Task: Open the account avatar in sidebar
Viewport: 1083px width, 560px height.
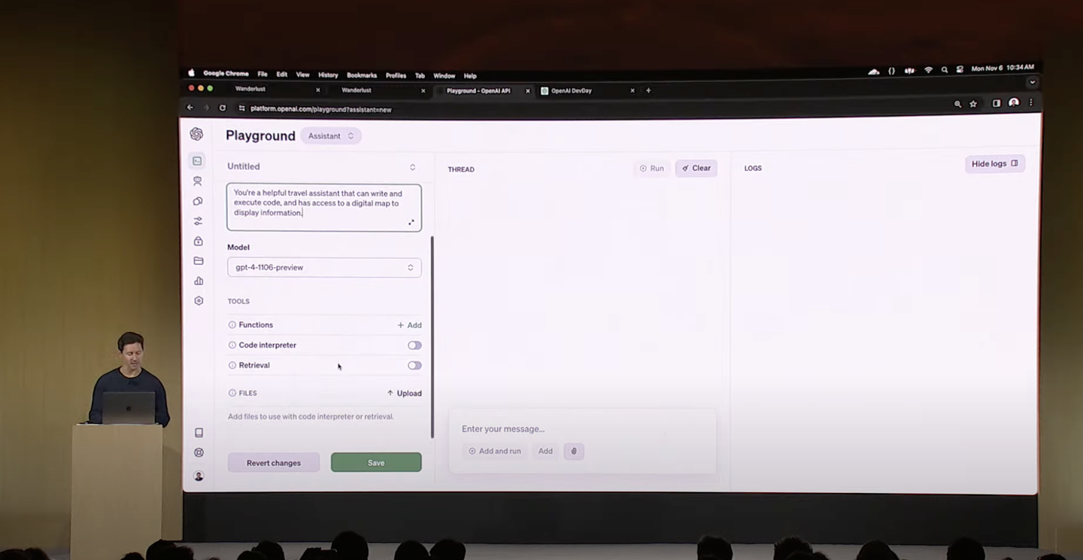Action: click(199, 476)
